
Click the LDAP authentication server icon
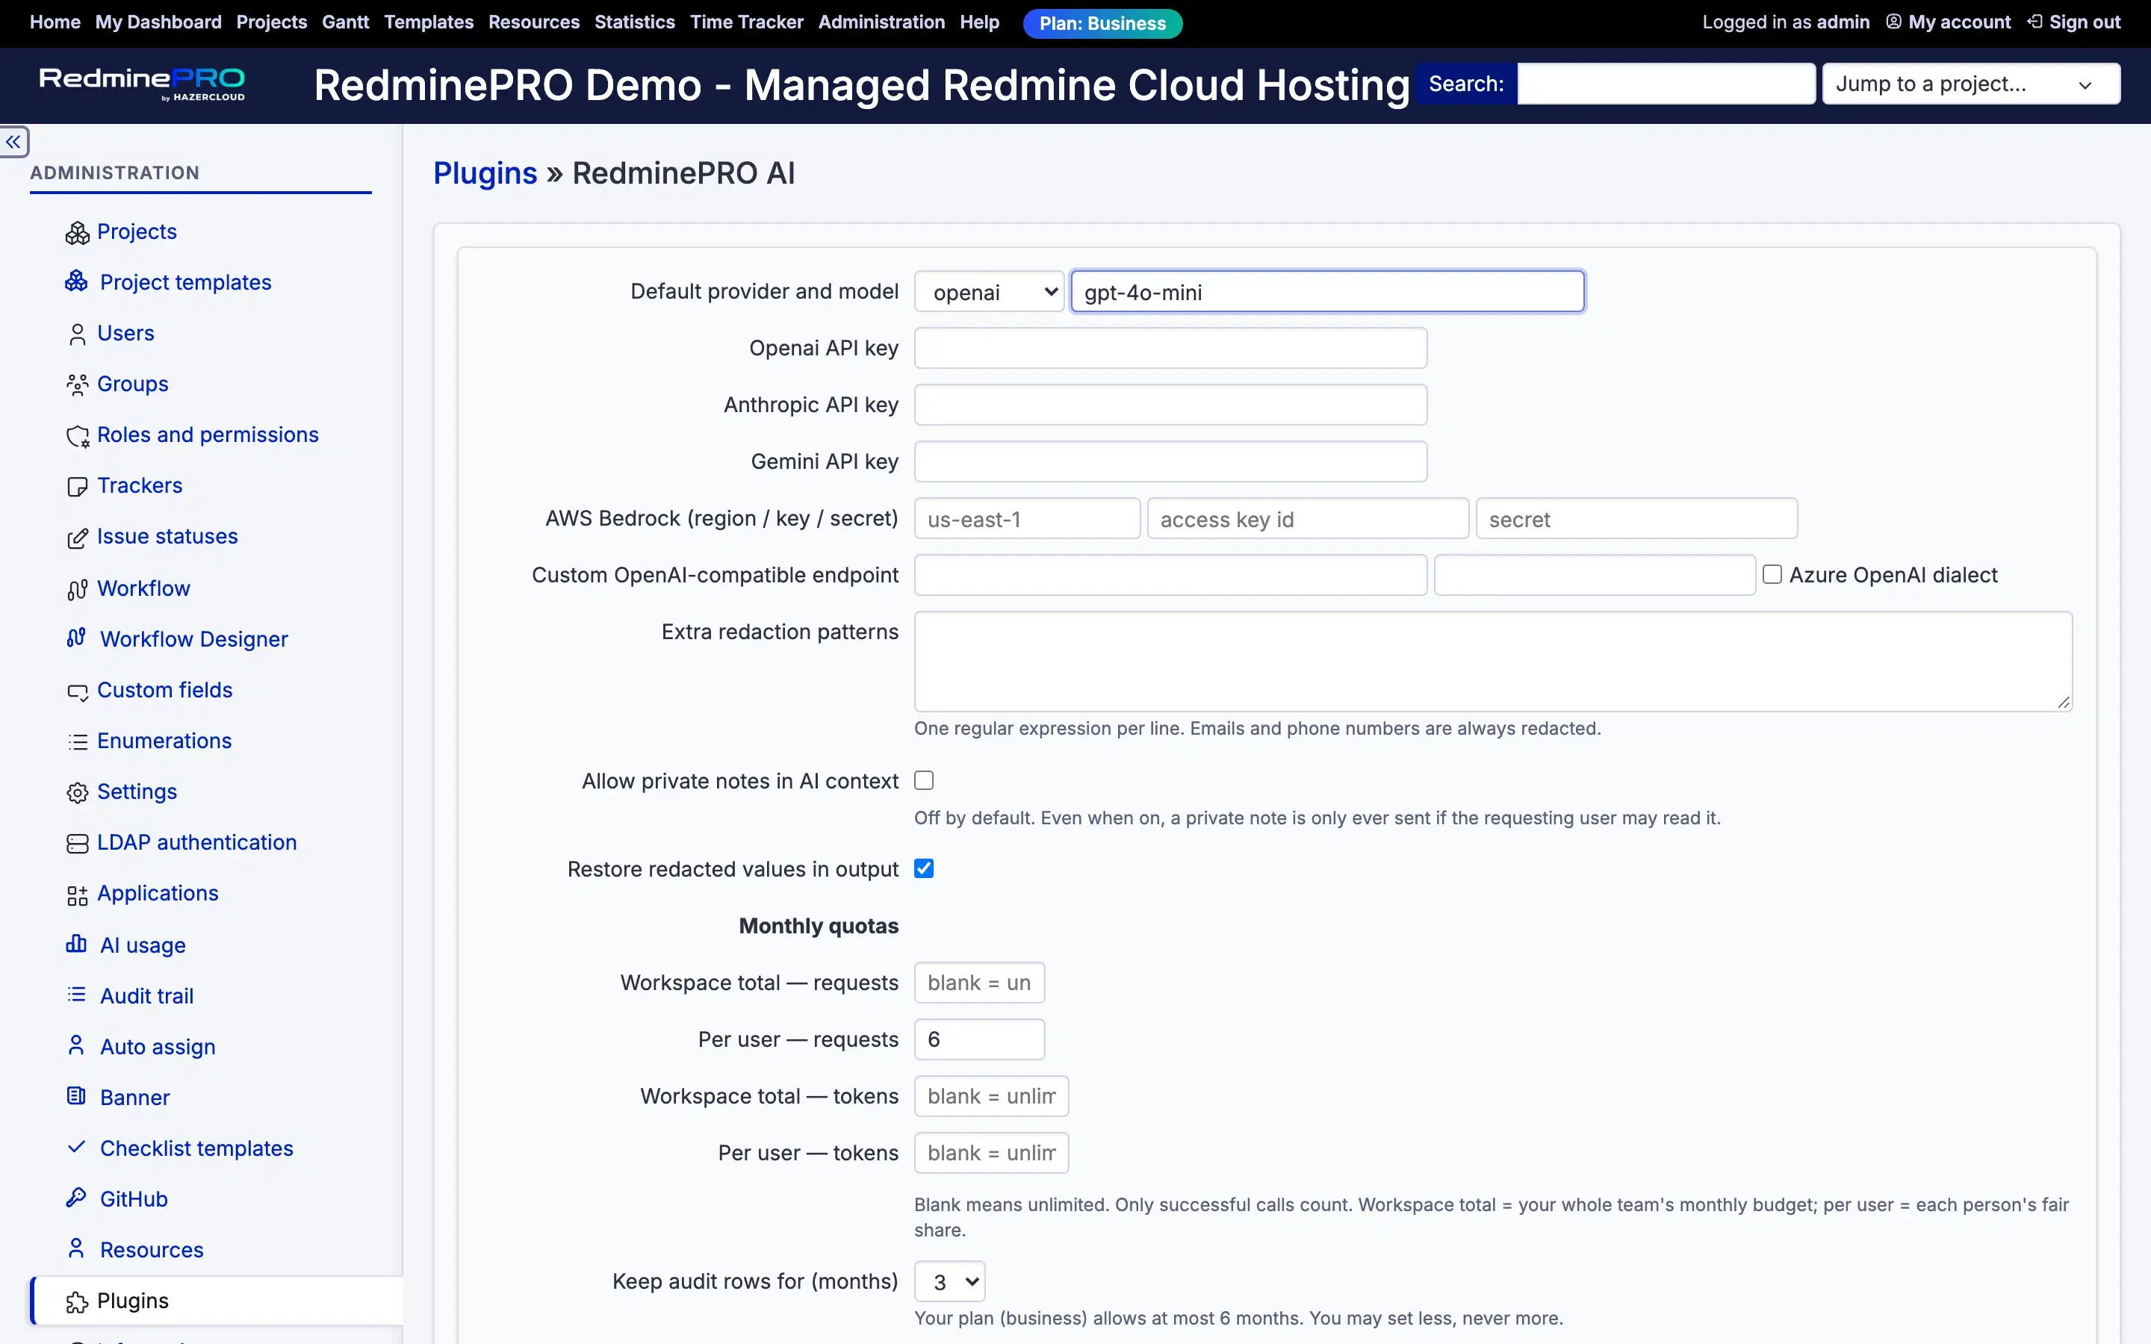pos(78,843)
